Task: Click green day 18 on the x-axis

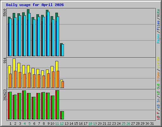Action: click(x=90, y=124)
